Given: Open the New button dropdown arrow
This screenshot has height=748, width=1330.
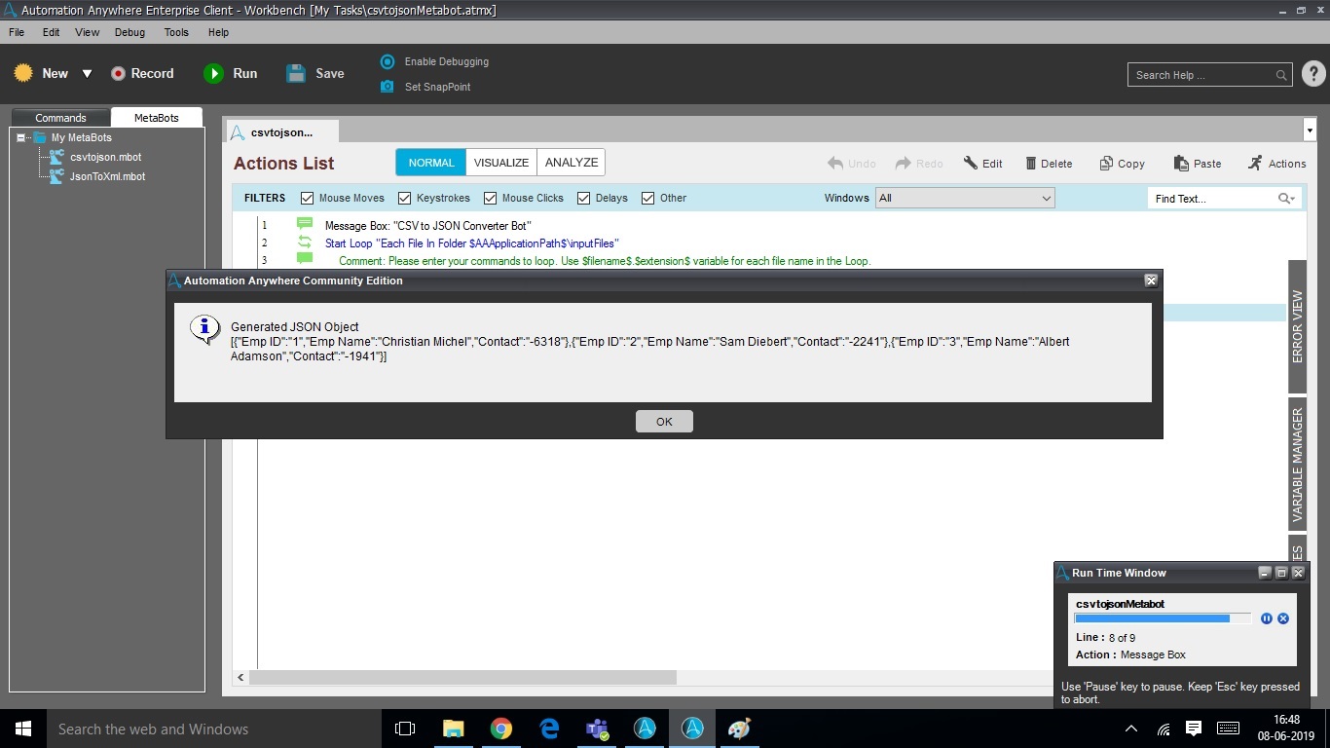Looking at the screenshot, I should tap(87, 74).
